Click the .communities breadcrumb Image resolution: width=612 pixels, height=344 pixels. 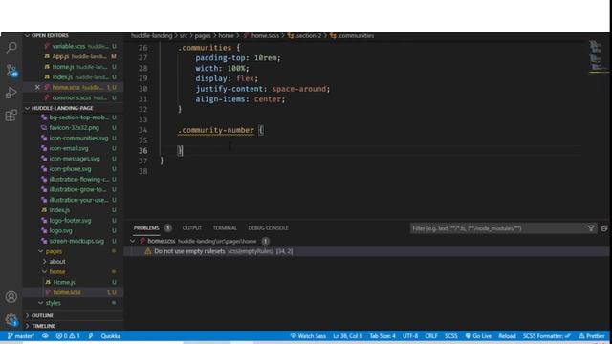tap(356, 36)
